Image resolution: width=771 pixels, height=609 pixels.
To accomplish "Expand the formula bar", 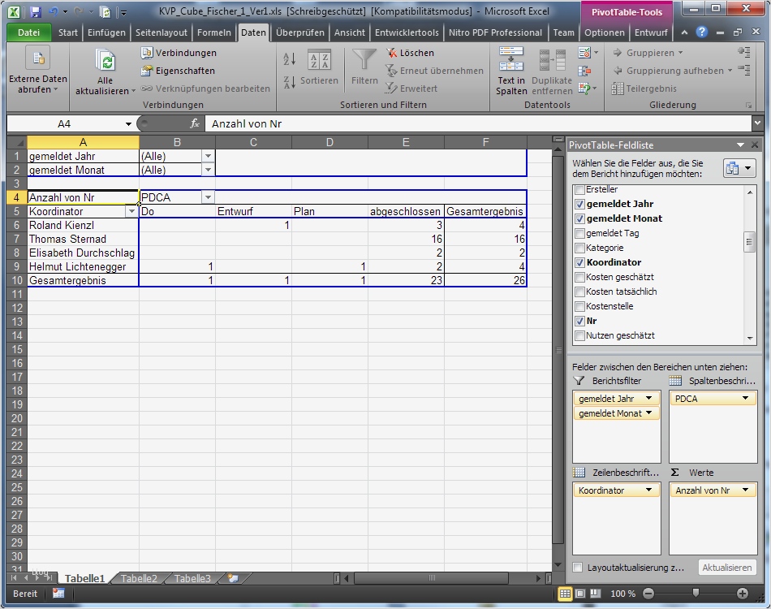I will click(757, 123).
